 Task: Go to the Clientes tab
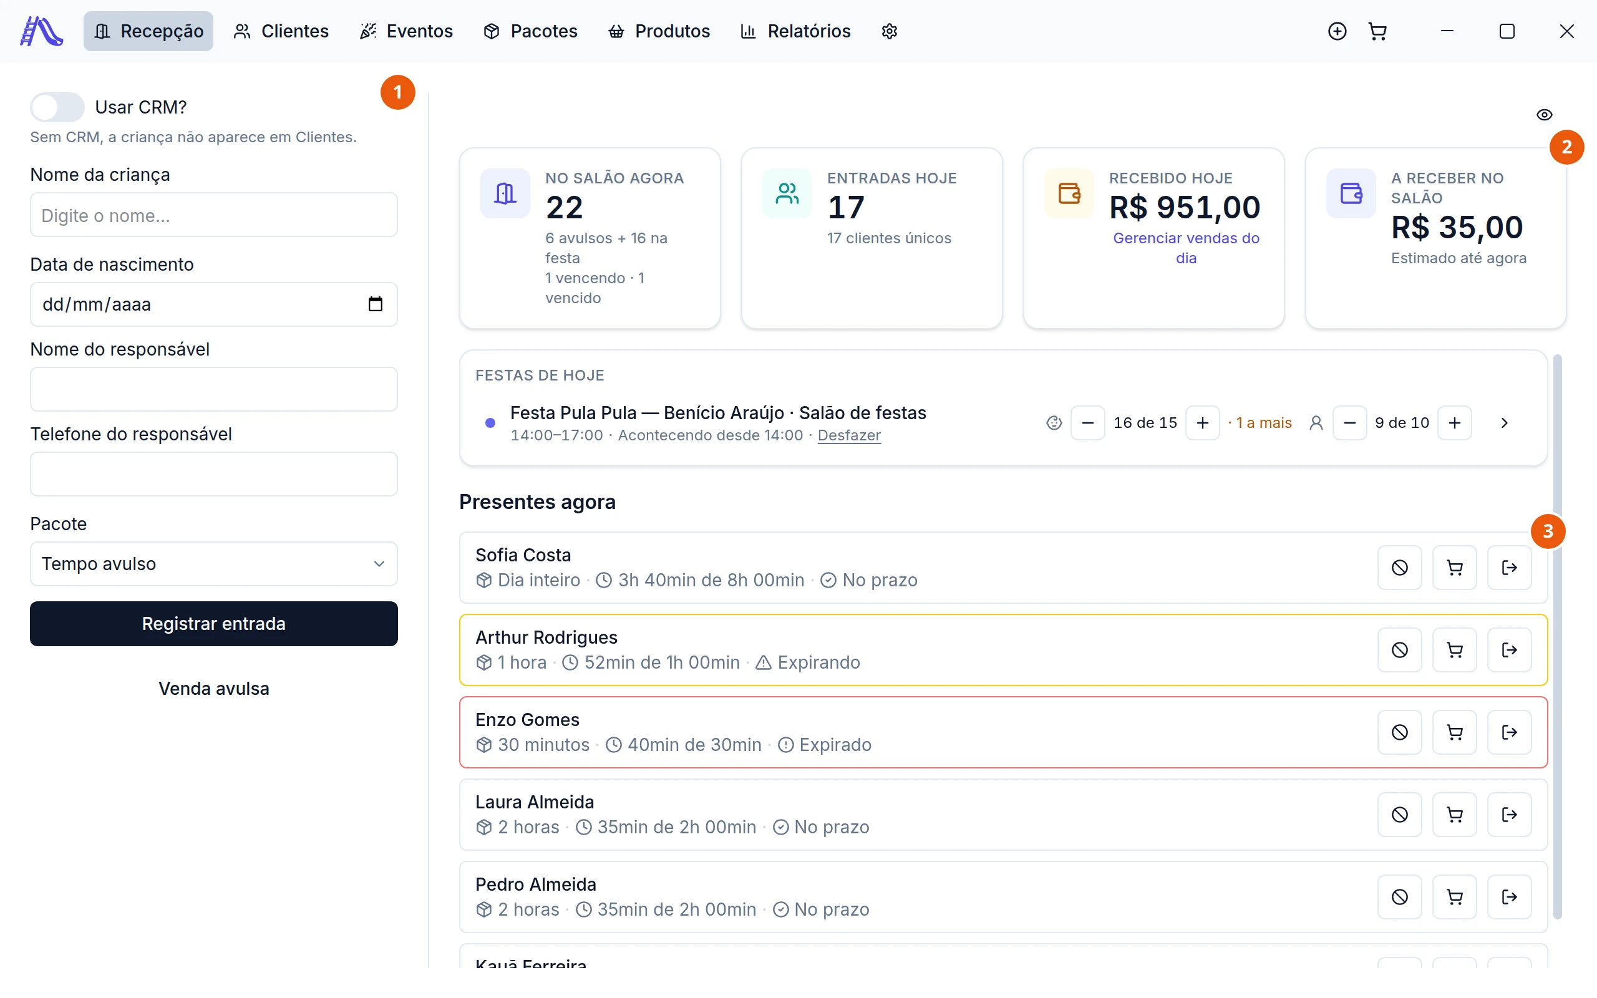(x=281, y=31)
